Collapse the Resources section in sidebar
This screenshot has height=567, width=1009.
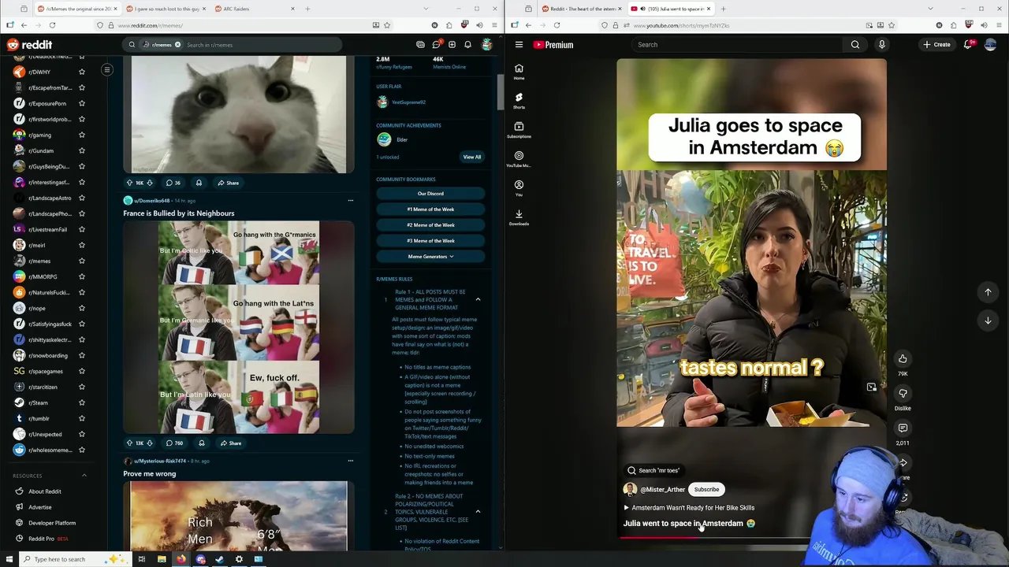[84, 476]
